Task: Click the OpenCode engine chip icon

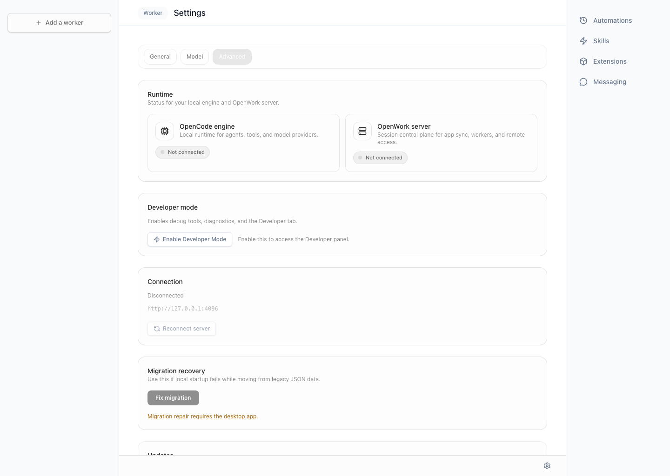Action: pos(165,131)
